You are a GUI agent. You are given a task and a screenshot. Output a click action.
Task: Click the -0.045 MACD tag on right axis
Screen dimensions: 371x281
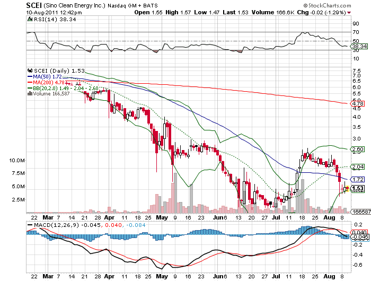(x=360, y=237)
